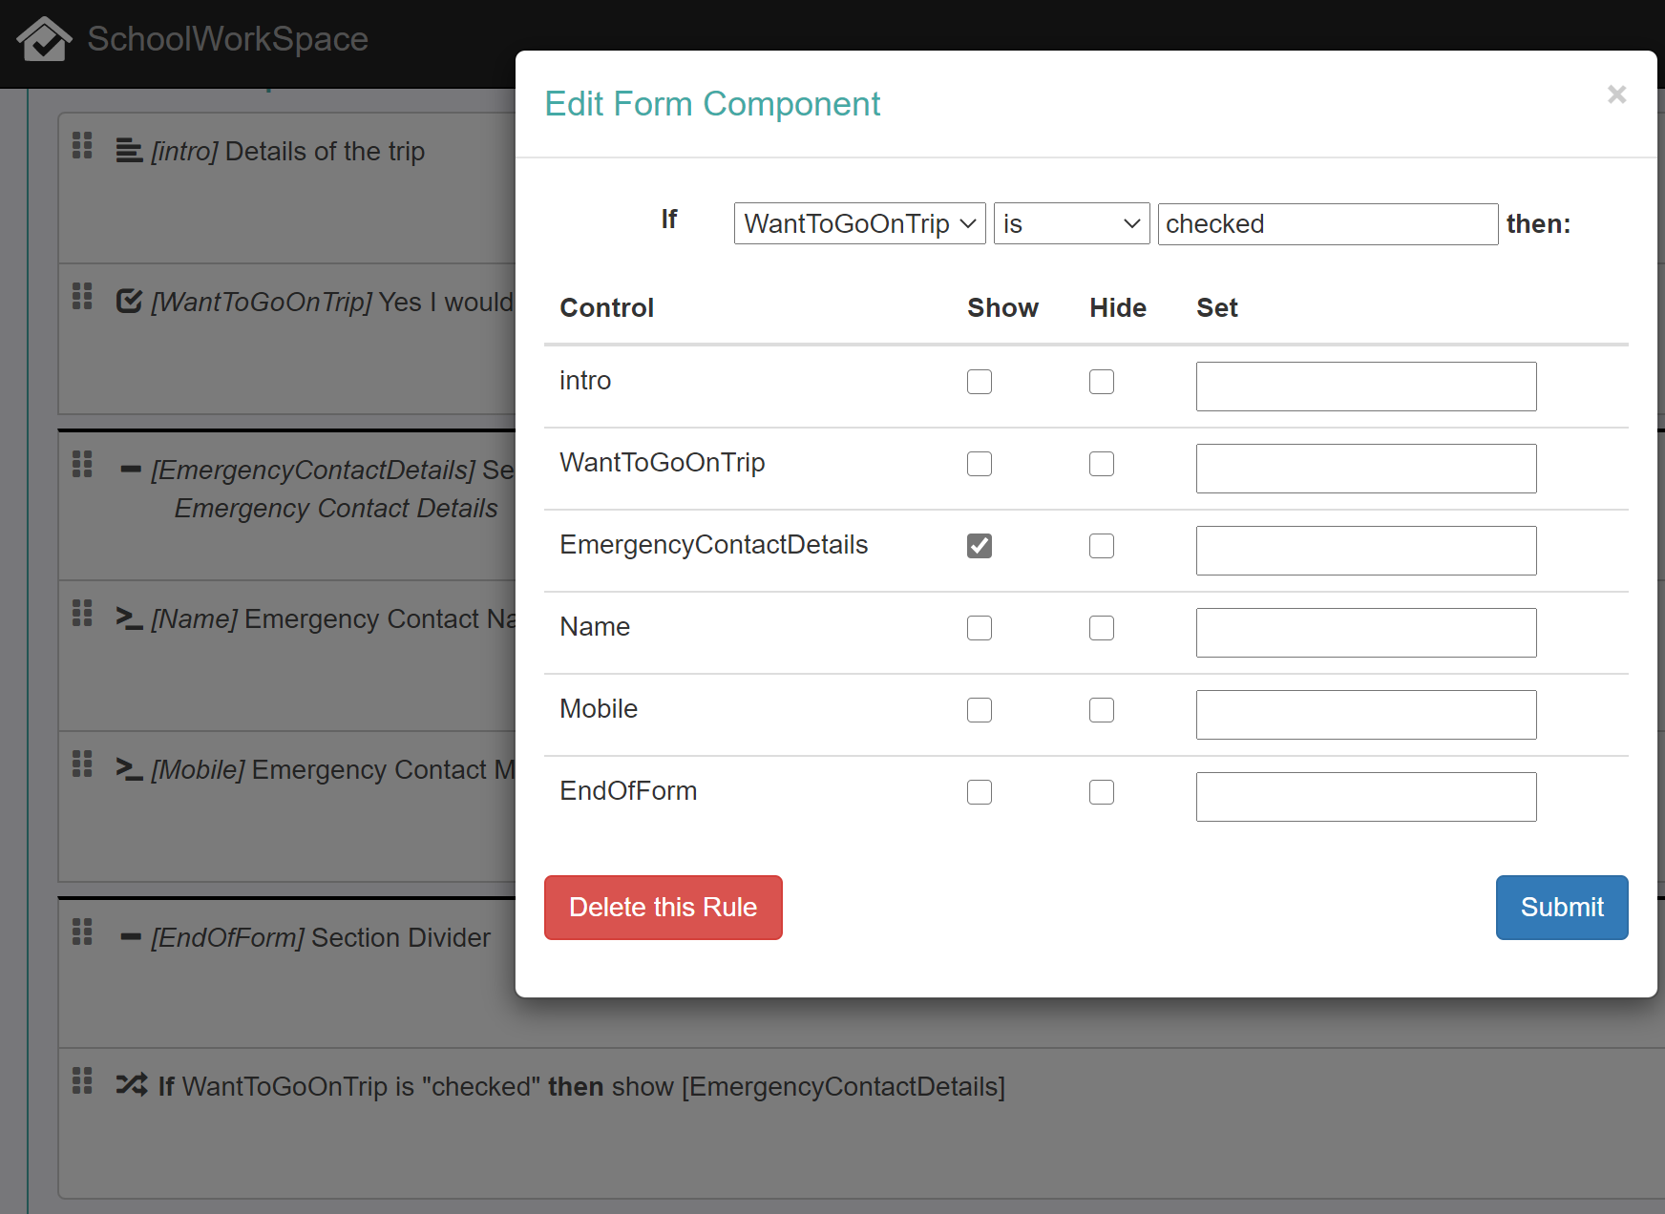Enable Hide checkbox for intro control

pos(1101,382)
